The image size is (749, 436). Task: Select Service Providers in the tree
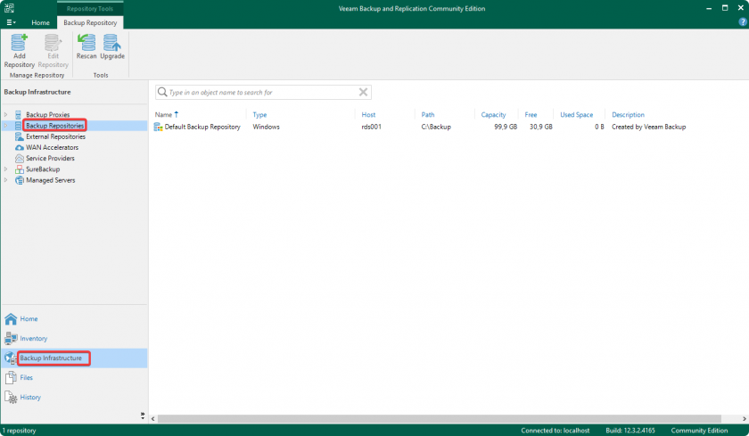(50, 158)
